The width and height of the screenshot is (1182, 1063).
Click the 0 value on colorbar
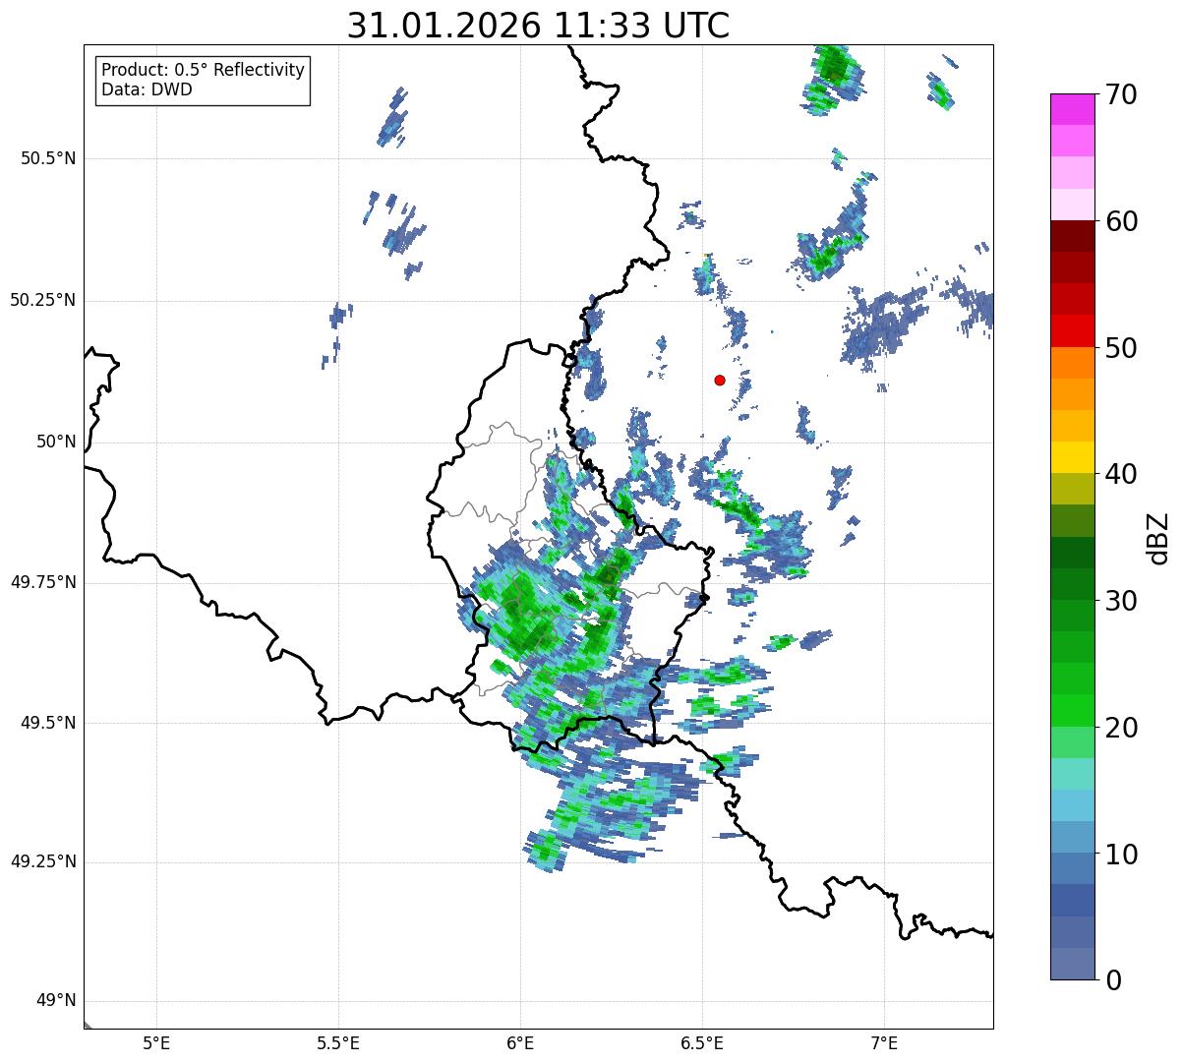[x=1114, y=980]
